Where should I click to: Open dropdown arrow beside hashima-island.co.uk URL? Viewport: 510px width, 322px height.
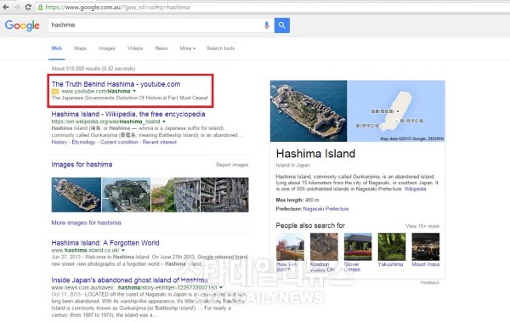[123, 250]
